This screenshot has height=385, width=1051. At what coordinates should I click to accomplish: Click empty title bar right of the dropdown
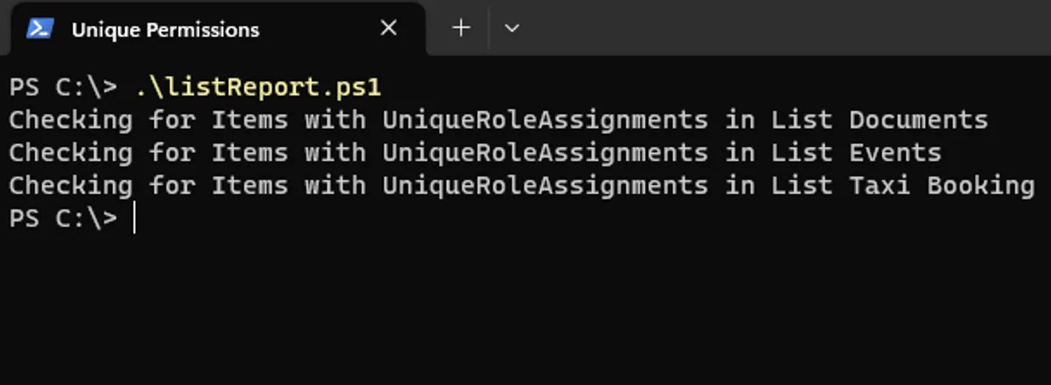coord(788,28)
